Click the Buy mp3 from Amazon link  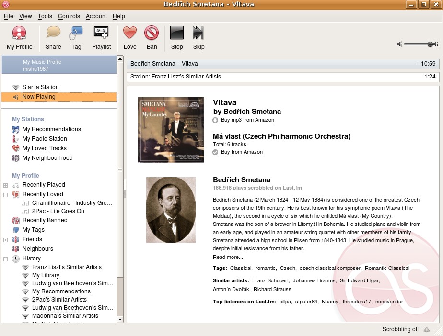pos(247,120)
